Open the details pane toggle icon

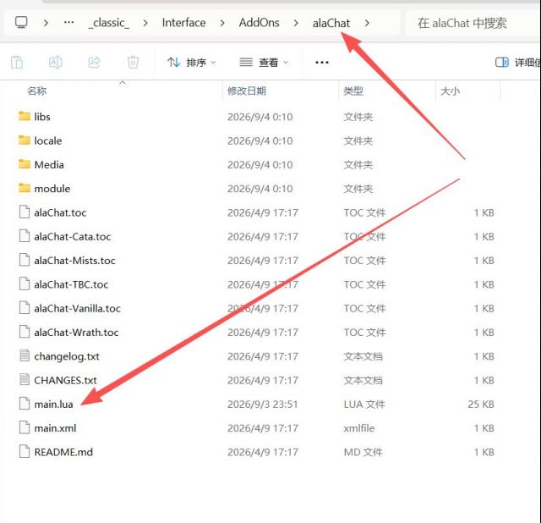pos(501,62)
